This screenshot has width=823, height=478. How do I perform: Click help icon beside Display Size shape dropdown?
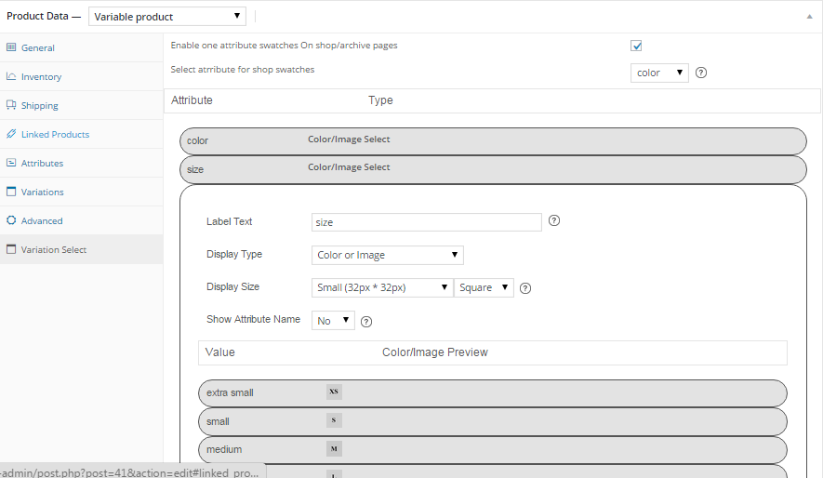(x=524, y=288)
